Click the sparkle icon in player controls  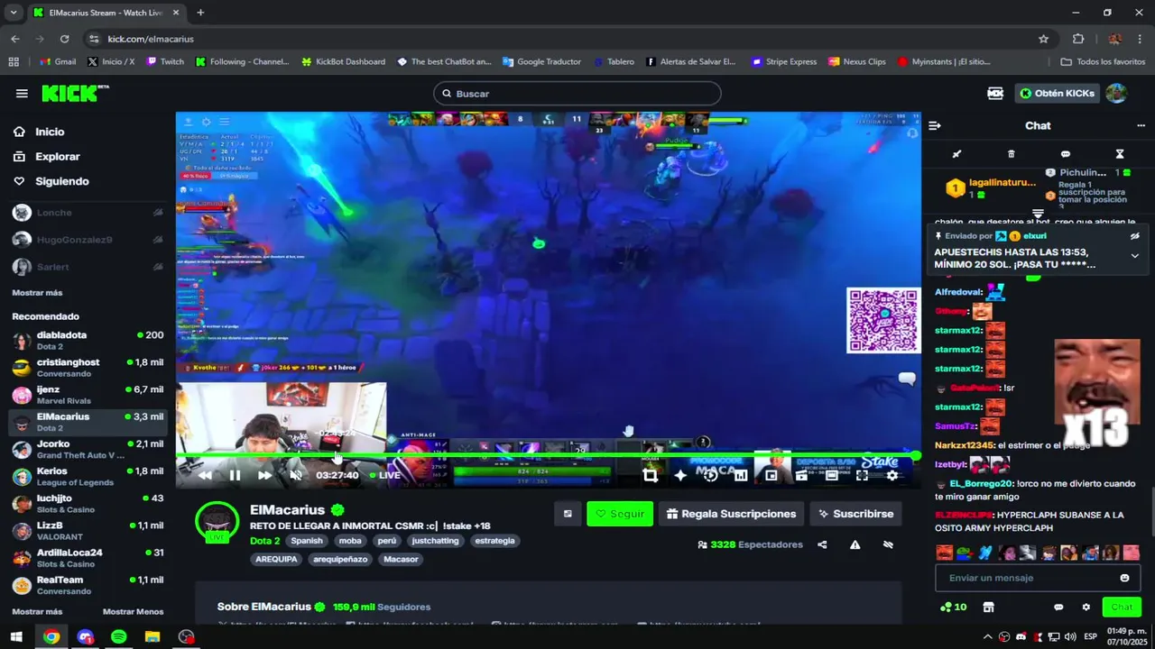(x=680, y=475)
